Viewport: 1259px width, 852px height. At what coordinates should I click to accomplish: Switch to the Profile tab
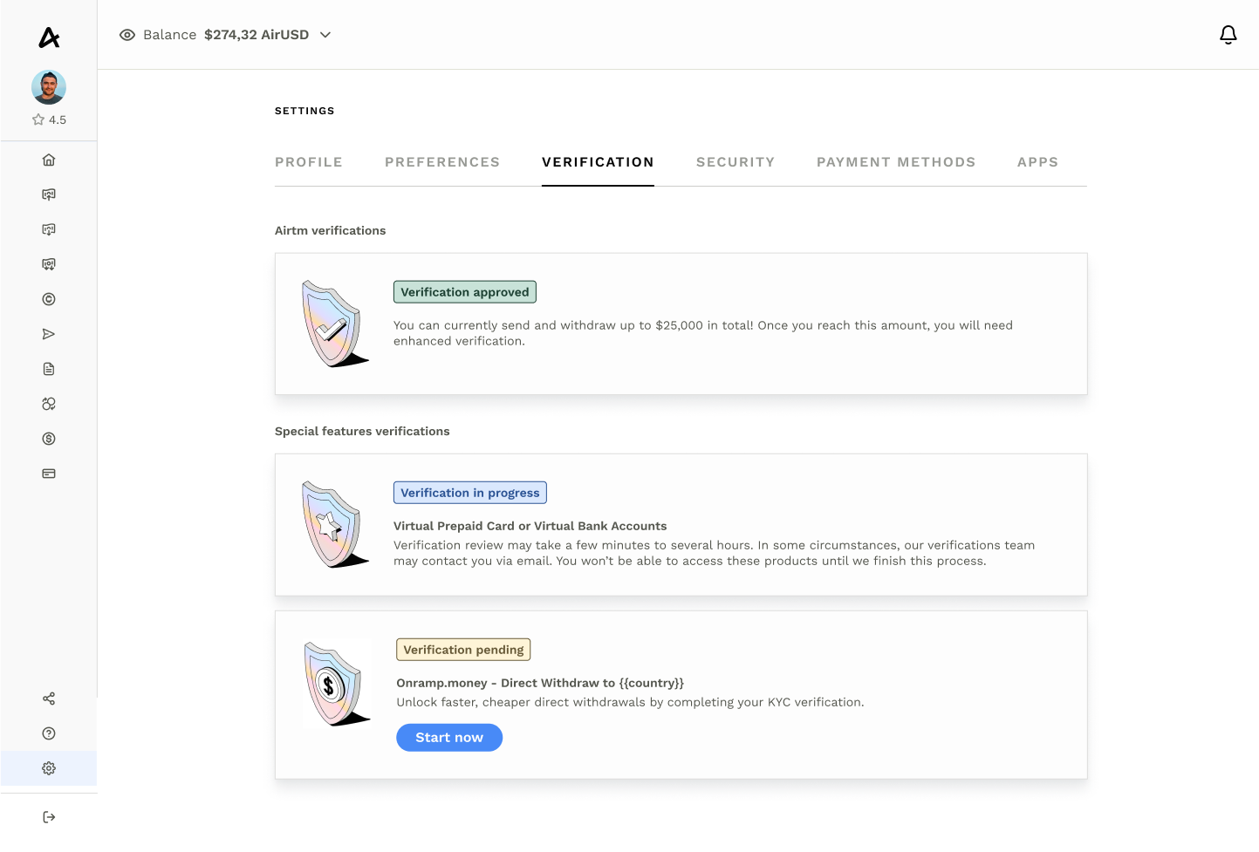coord(309,162)
